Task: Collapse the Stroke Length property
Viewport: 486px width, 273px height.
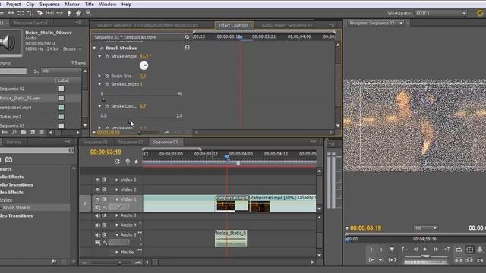Action: (99, 84)
